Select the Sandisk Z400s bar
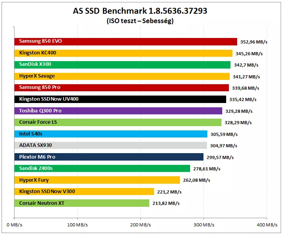This screenshot has height=235, width=283. pyautogui.click(x=102, y=168)
